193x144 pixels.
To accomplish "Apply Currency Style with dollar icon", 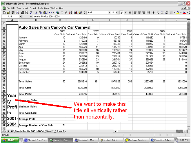I will (x=154, y=13).
